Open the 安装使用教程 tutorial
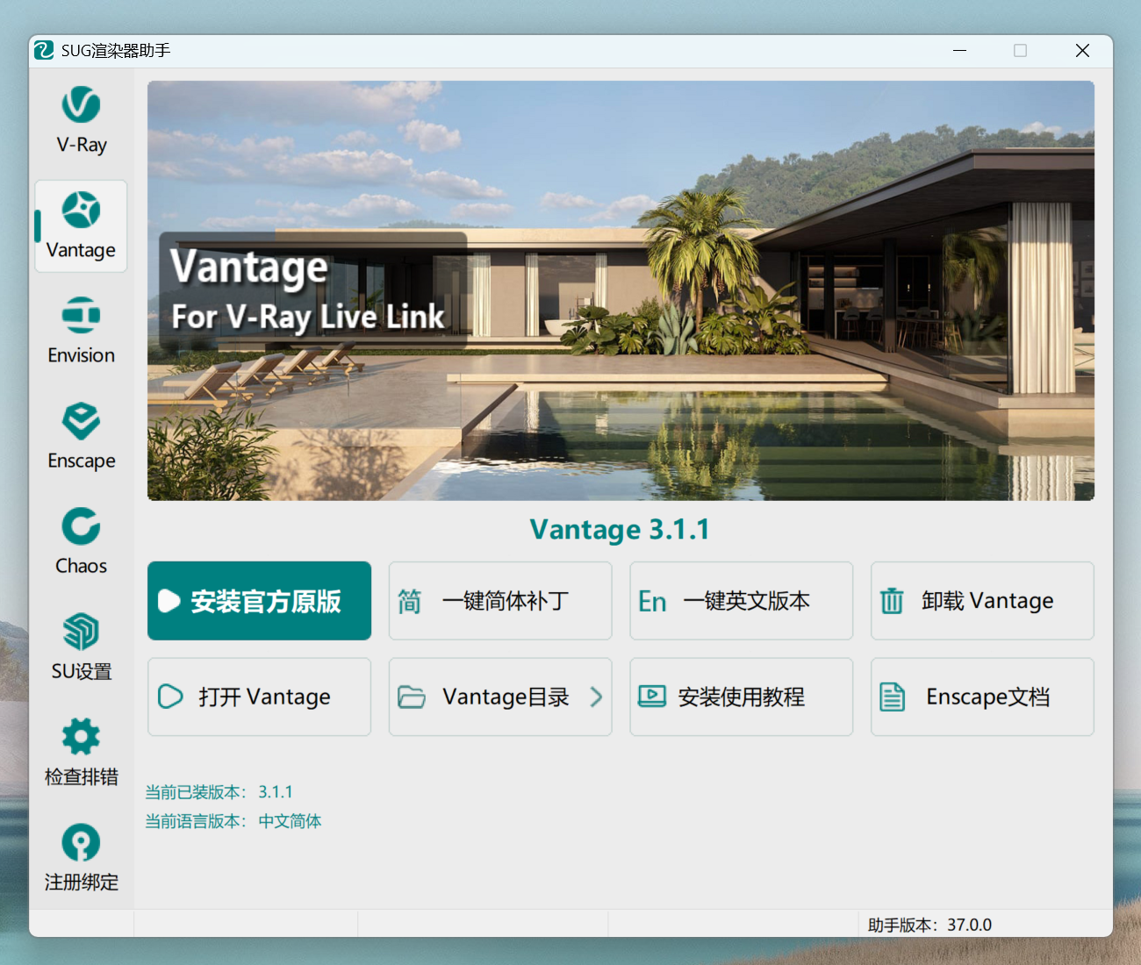The width and height of the screenshot is (1141, 965). (x=741, y=697)
